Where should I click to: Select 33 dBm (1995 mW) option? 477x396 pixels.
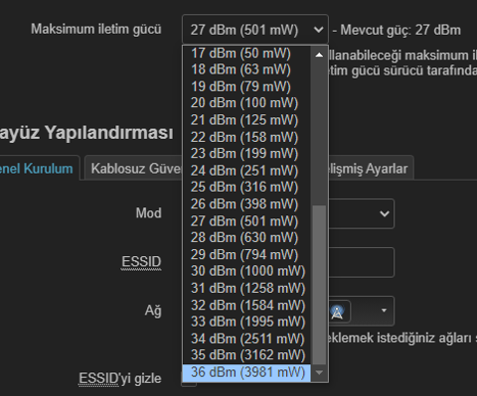246,322
